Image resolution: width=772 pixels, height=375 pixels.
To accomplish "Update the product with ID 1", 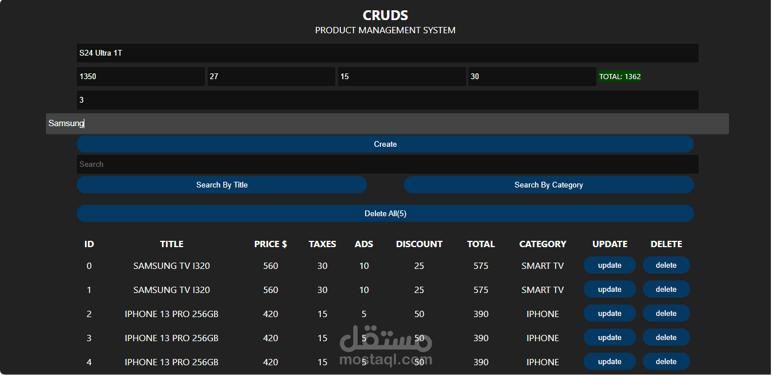I will [610, 289].
